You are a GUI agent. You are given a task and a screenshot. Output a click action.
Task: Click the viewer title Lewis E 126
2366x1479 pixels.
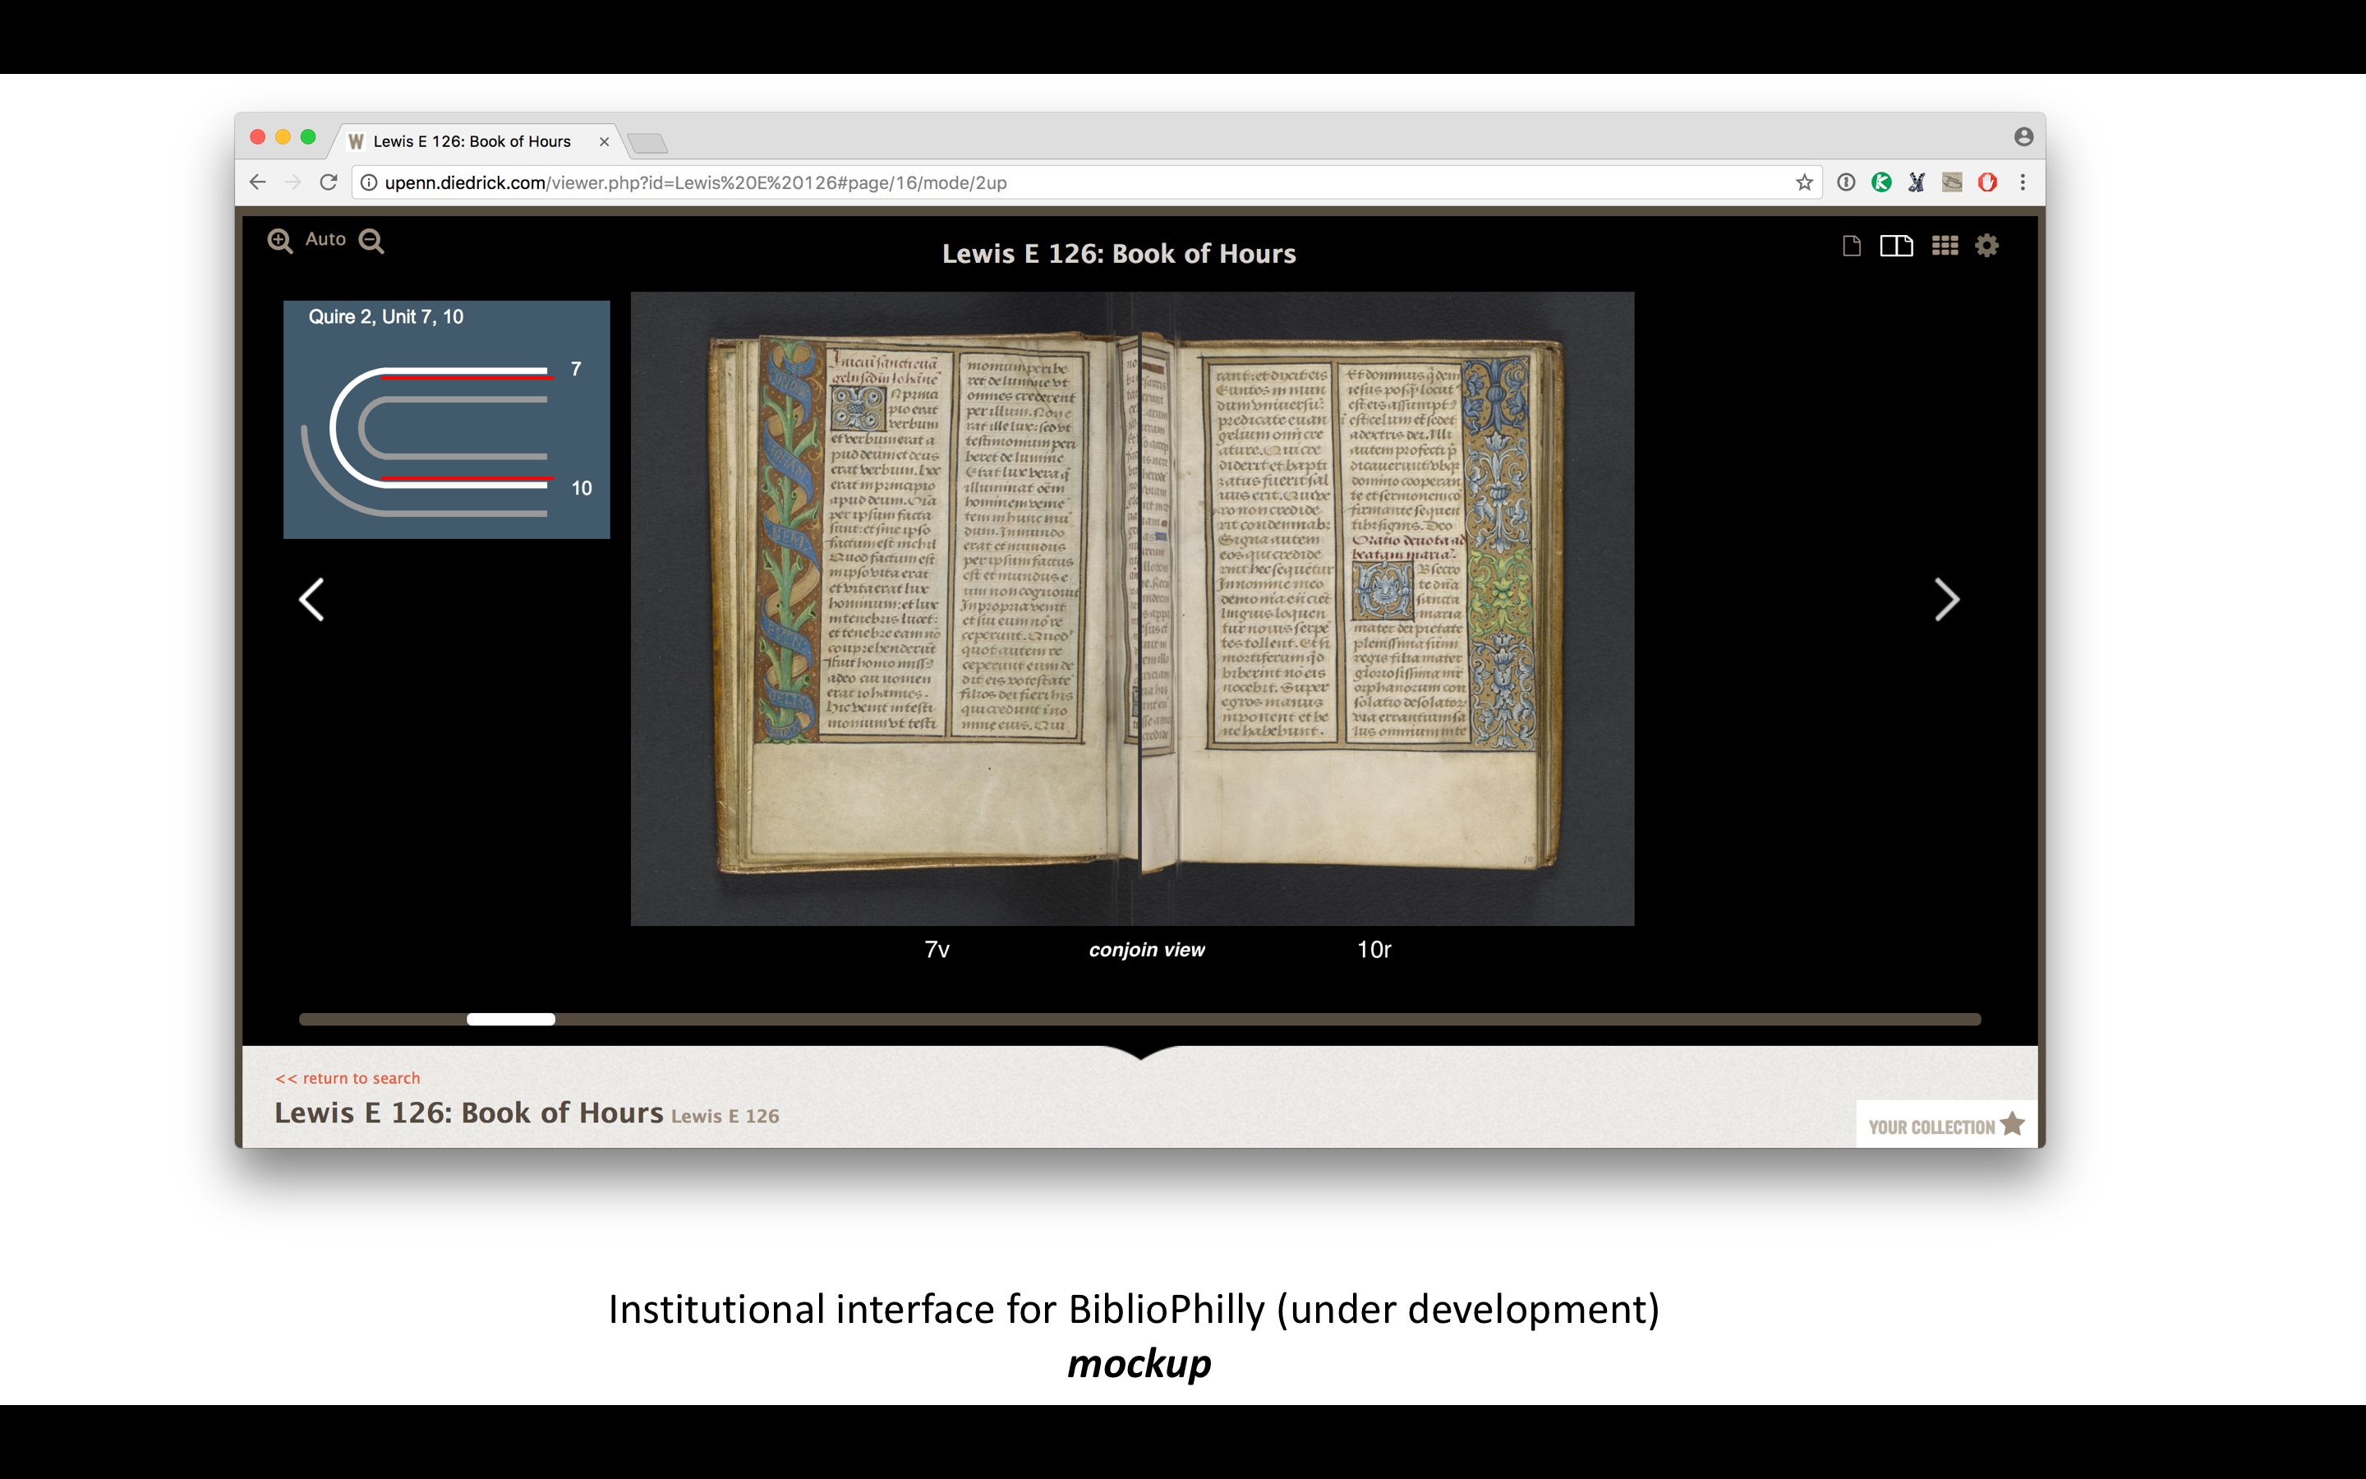1118,253
